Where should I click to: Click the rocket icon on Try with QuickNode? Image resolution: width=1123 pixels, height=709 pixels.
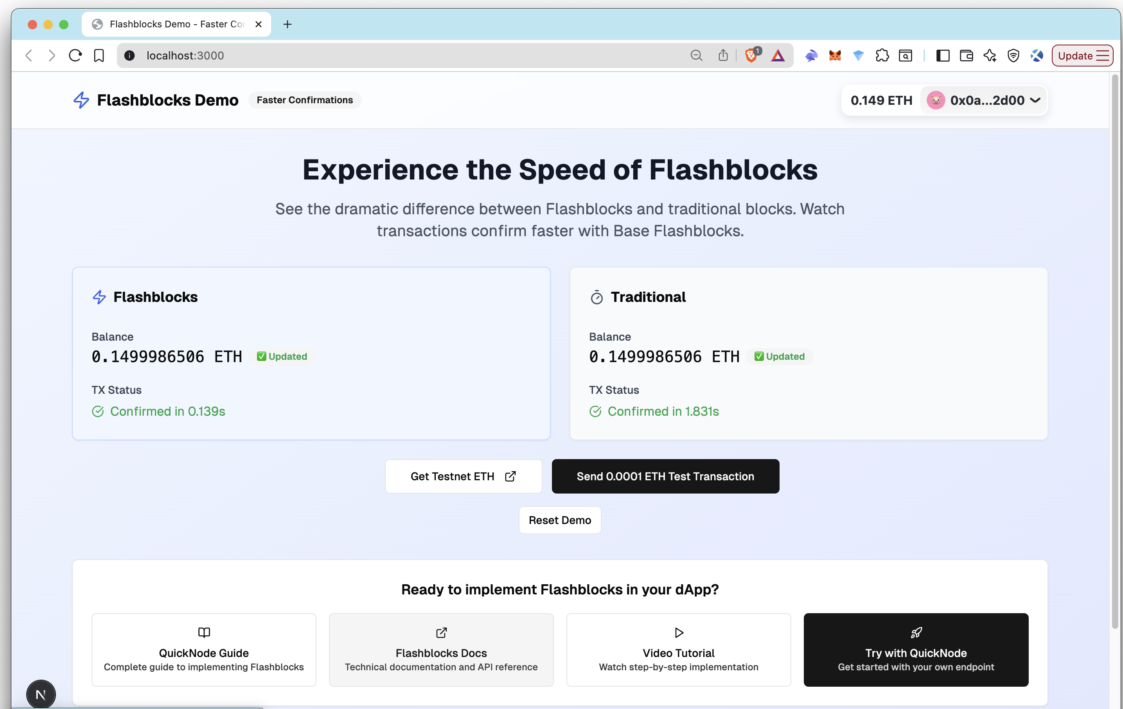point(916,632)
